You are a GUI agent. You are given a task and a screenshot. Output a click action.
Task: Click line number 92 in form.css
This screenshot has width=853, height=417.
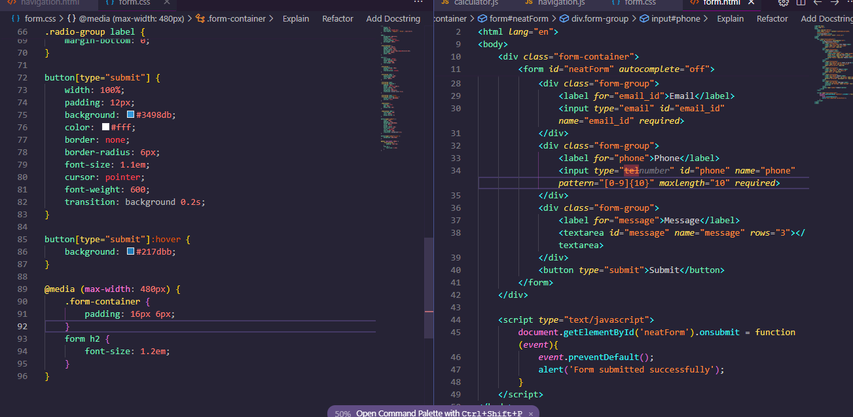point(22,326)
